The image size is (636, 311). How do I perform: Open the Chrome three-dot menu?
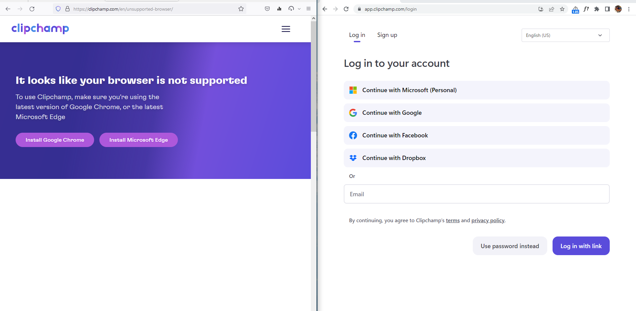629,9
